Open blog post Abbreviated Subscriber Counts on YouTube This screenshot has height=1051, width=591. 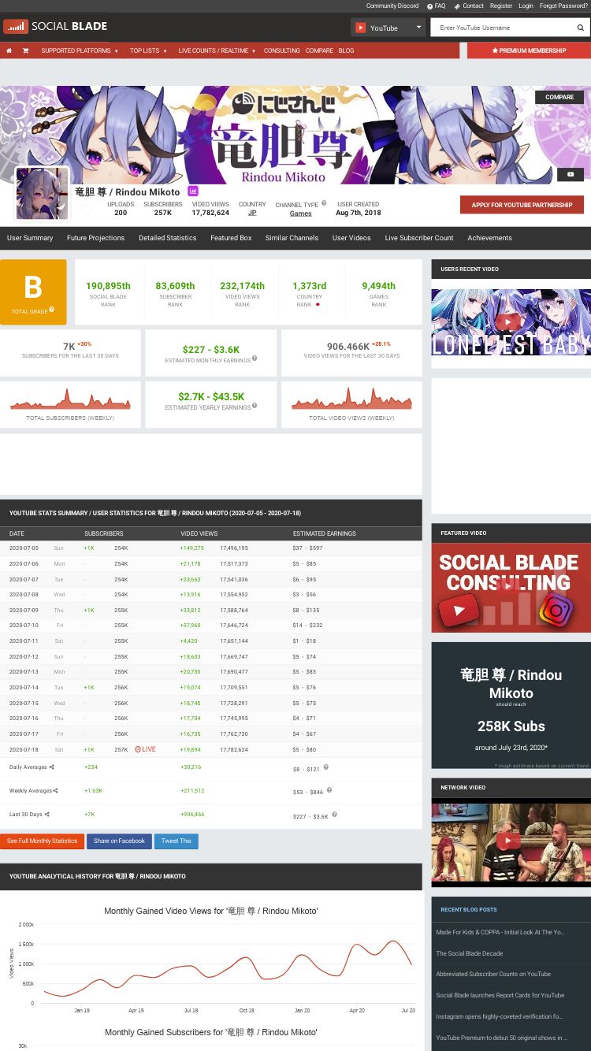[493, 974]
